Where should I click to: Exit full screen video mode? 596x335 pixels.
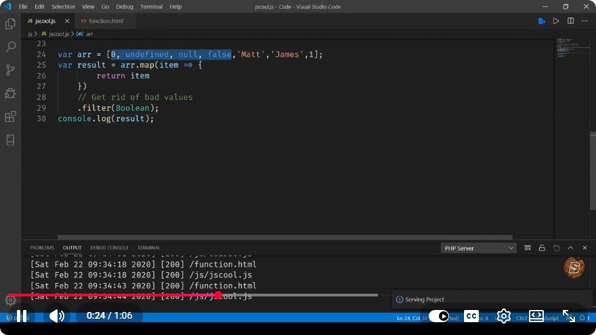[569, 316]
